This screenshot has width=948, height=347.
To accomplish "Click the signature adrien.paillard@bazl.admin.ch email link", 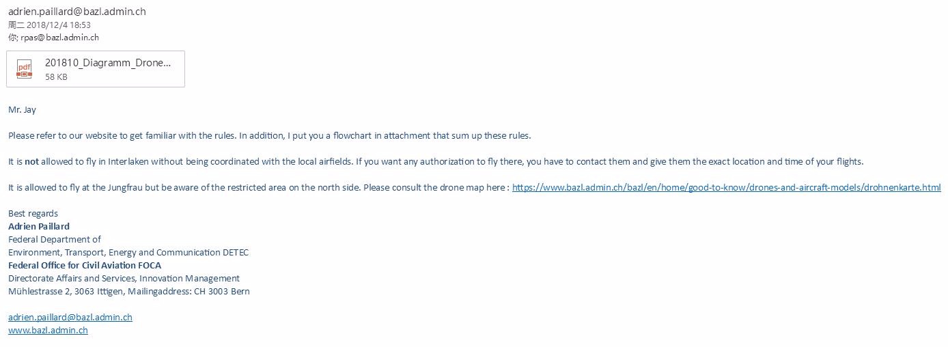I will coord(70,317).
